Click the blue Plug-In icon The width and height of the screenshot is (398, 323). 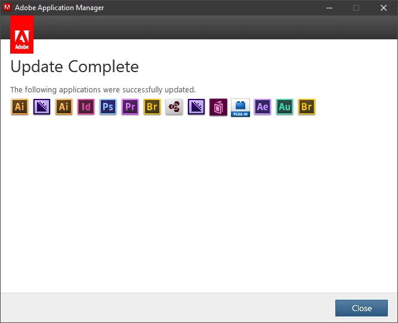tap(240, 107)
